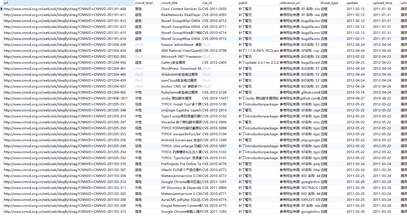Click upload_time cell 2019-08-23
The width and height of the screenshot is (407, 219).
coord(386,98)
